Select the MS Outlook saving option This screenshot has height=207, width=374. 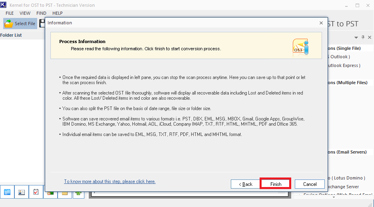(x=339, y=57)
